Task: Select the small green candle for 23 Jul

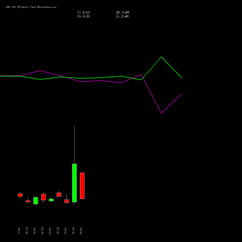Action: coord(51,200)
